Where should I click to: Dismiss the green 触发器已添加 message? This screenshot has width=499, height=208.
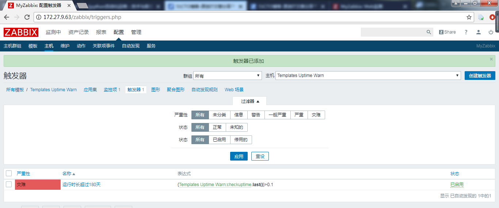(x=491, y=59)
